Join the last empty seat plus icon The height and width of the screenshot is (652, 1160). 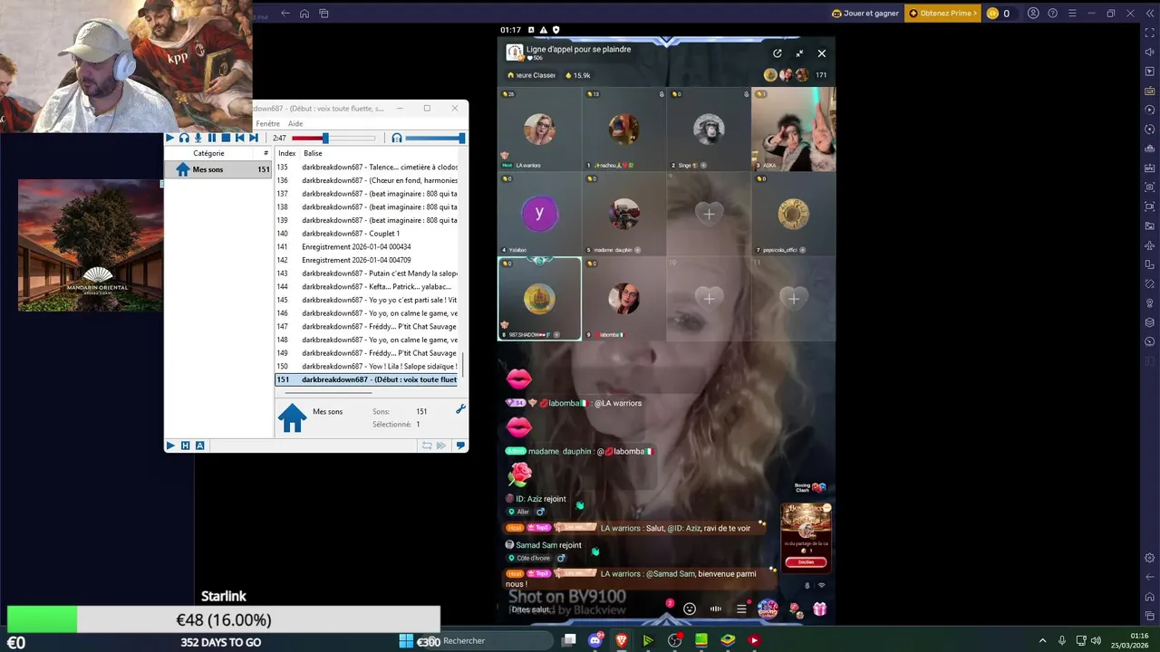(794, 298)
